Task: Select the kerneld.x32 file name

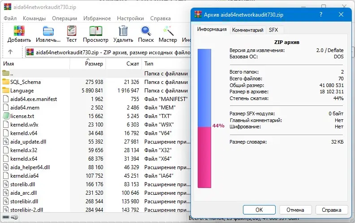Action: 24,150
